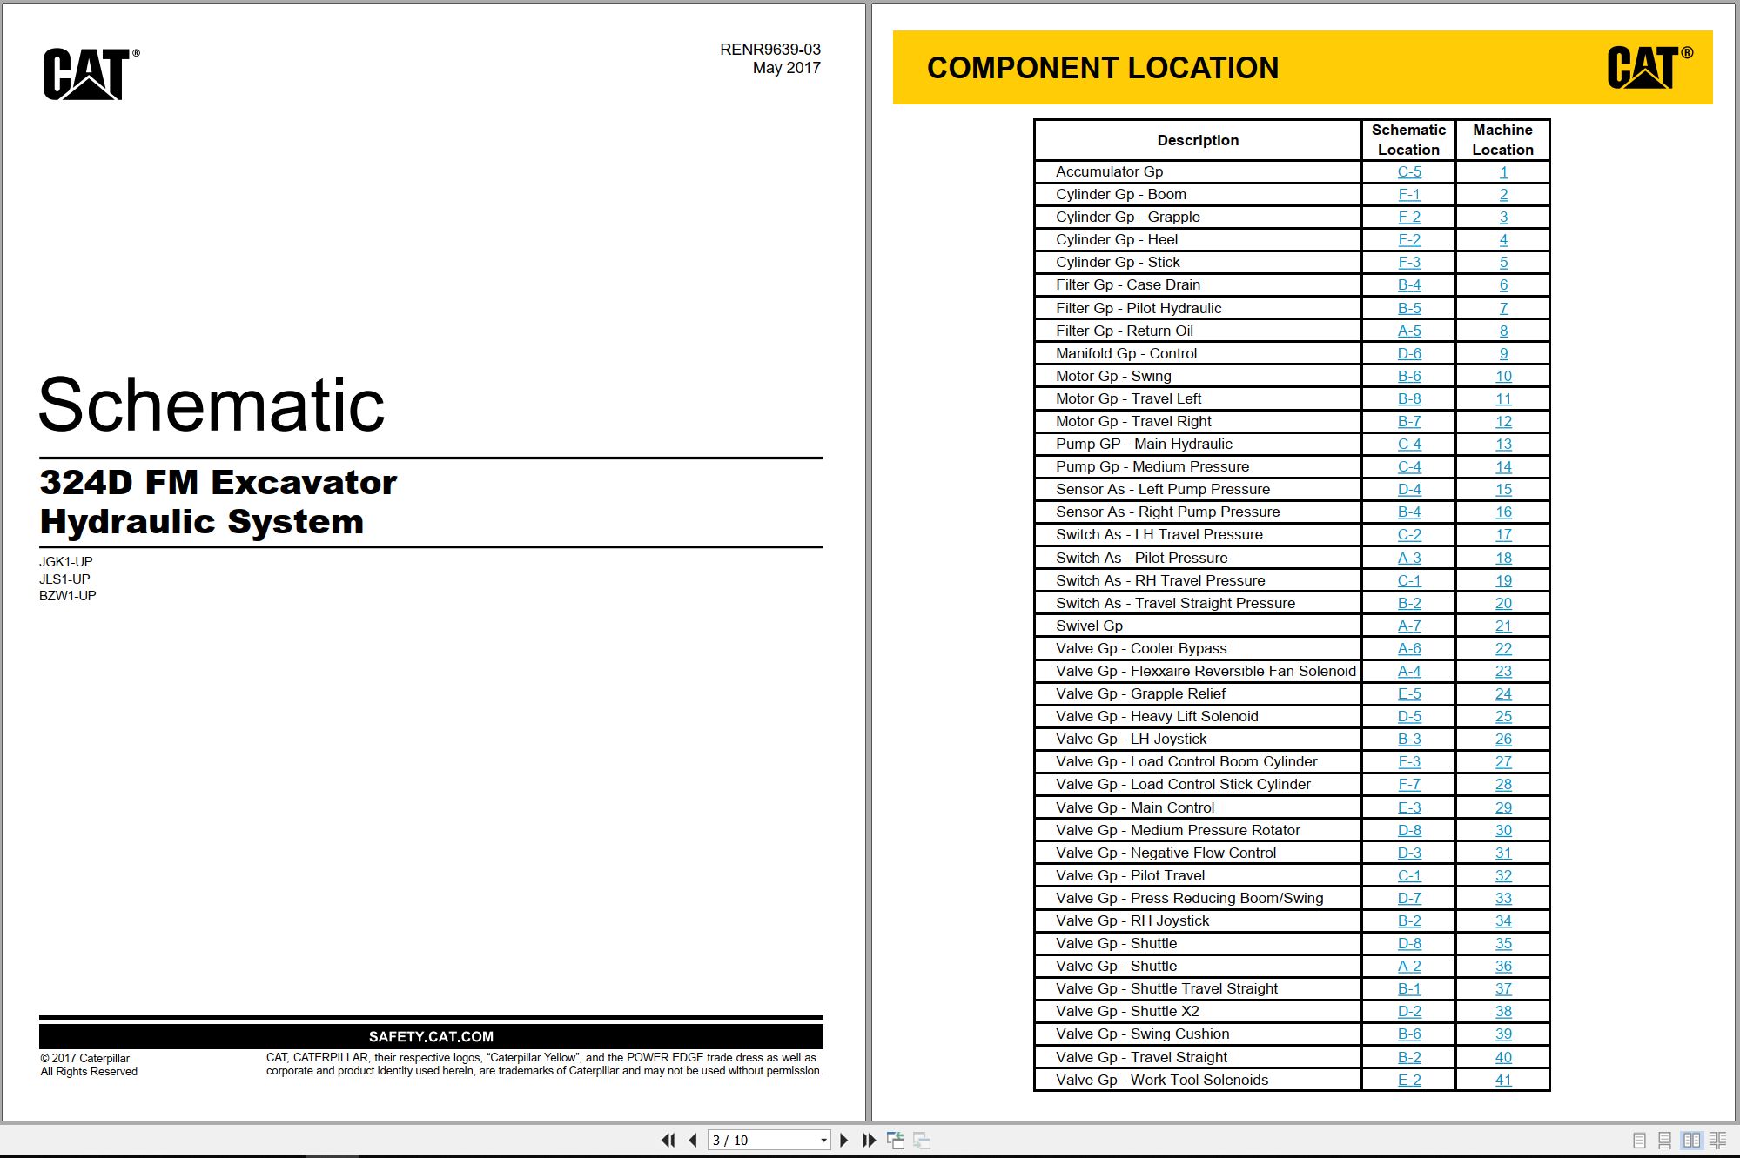1740x1158 pixels.
Task: Open machine location 20 for Travel Straight Pressure
Action: pyautogui.click(x=1503, y=603)
